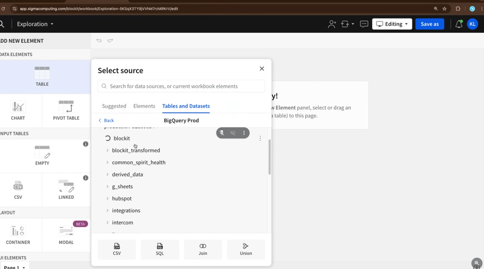
Task: Click the browser bookmark star
Action: point(444,9)
